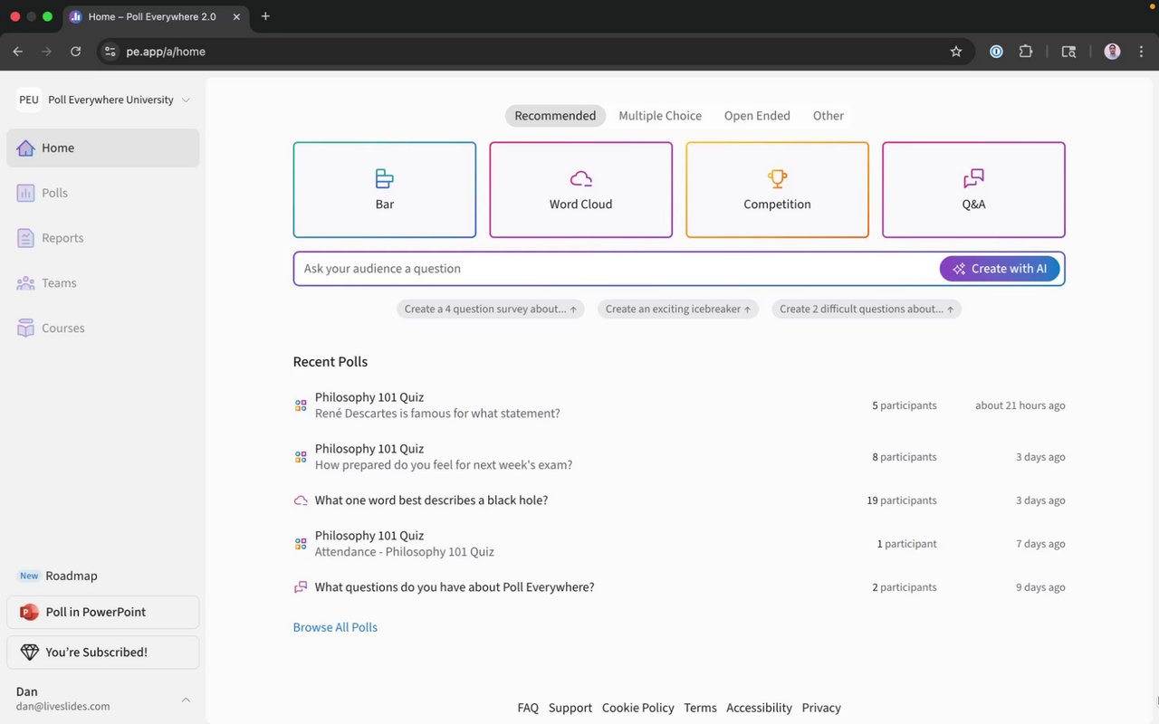Click the Teams people icon in sidebar
1159x724 pixels.
click(25, 283)
